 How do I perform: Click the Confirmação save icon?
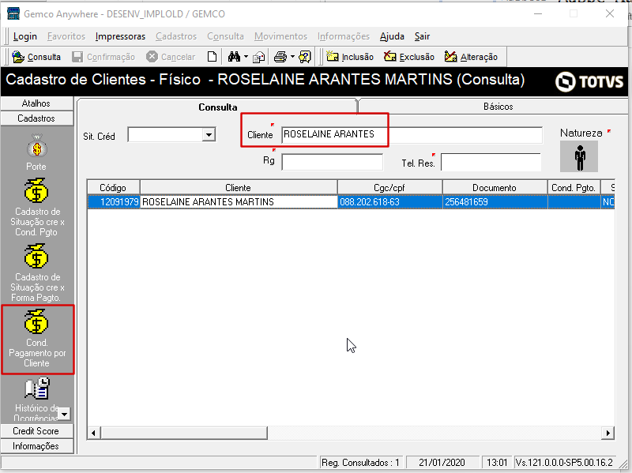pyautogui.click(x=77, y=57)
